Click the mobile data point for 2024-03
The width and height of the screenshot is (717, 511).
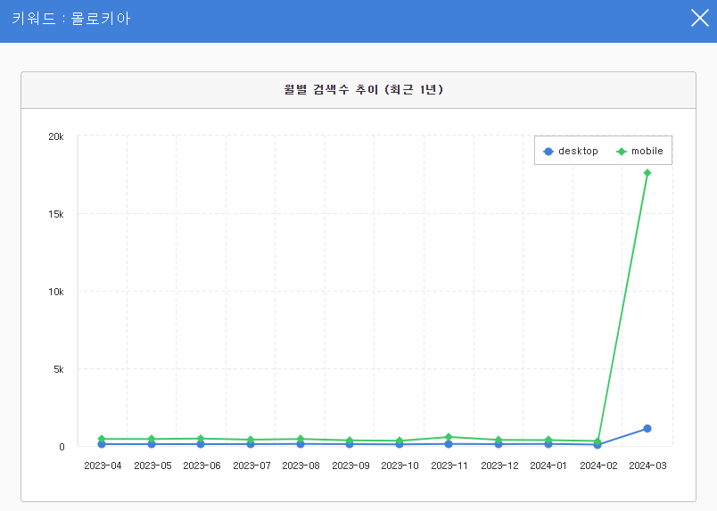point(647,173)
